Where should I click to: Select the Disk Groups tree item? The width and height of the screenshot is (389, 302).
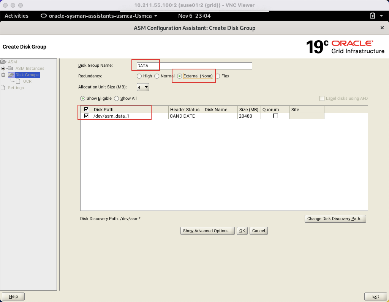point(27,75)
